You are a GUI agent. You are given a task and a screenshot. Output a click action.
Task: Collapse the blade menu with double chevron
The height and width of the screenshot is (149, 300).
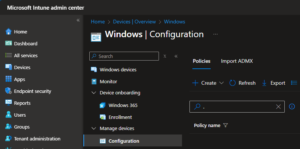pos(176,56)
